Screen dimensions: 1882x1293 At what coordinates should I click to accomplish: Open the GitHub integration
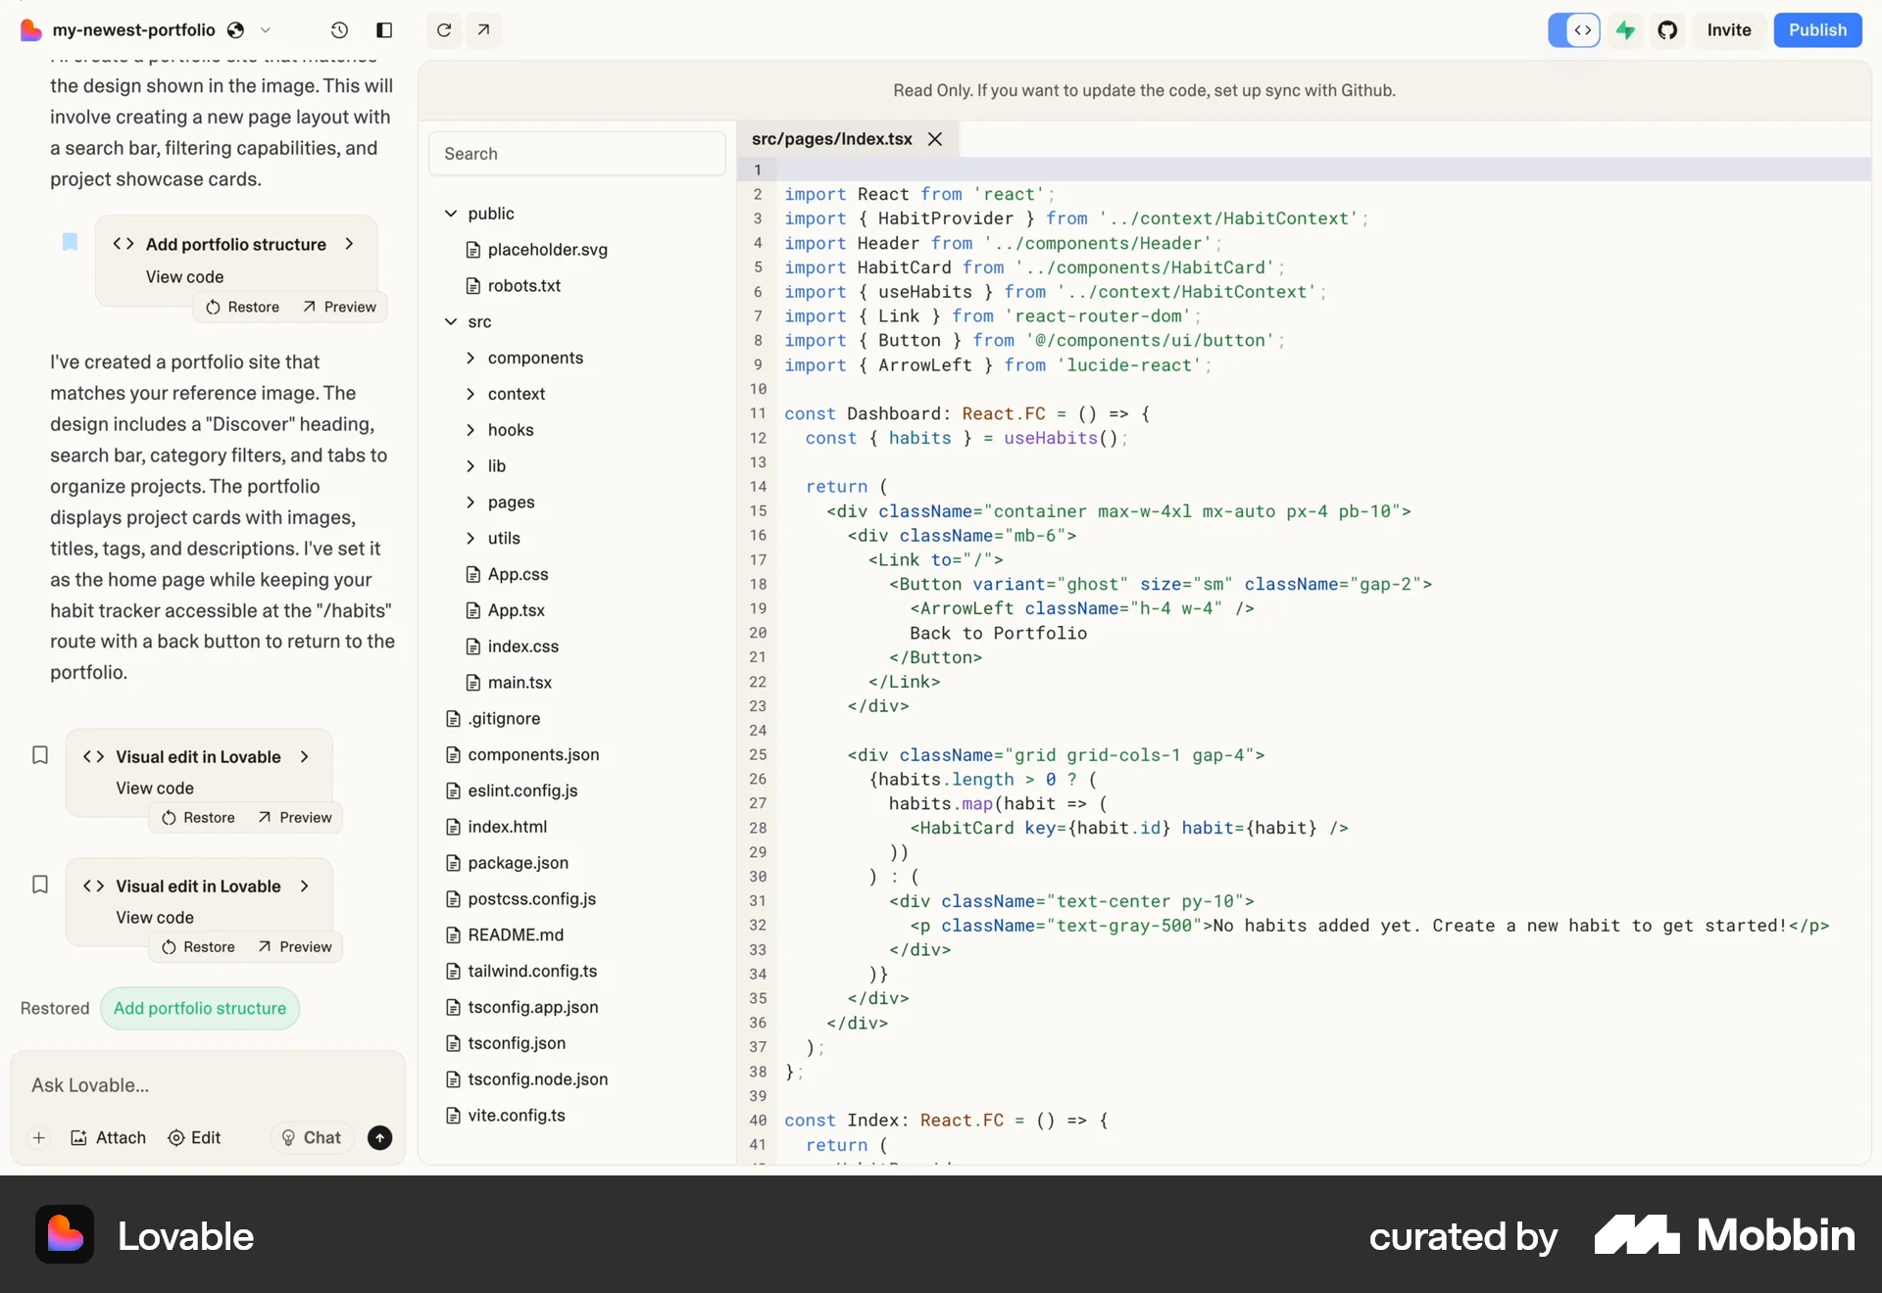1668,30
